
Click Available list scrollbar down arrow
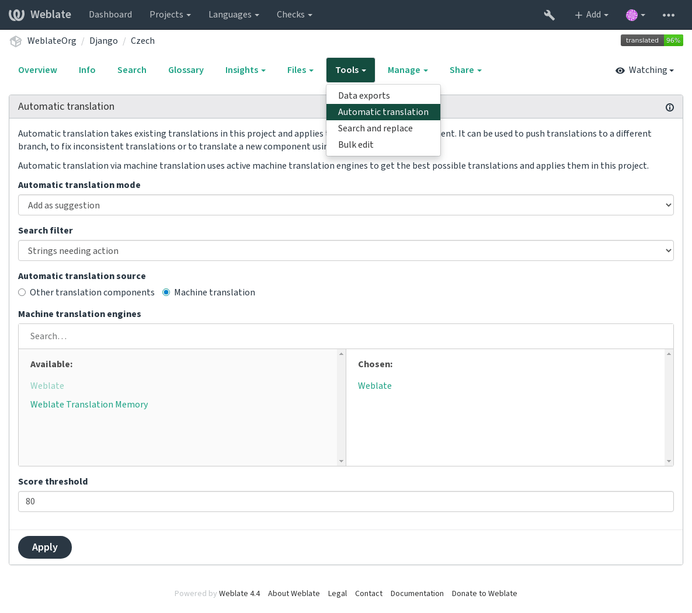click(x=341, y=461)
